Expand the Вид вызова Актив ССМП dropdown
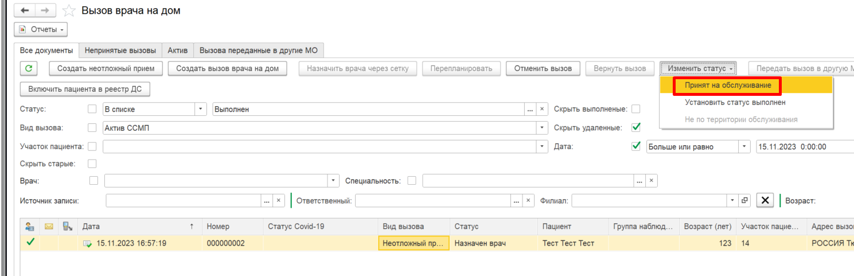854x276 pixels. click(543, 128)
